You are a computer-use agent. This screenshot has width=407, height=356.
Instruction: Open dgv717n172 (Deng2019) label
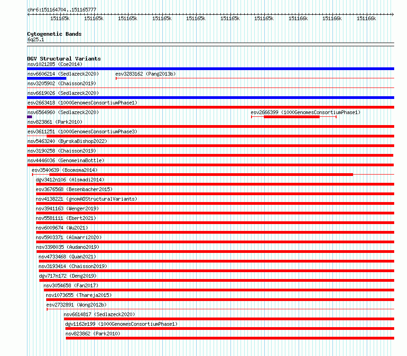coord(68,276)
